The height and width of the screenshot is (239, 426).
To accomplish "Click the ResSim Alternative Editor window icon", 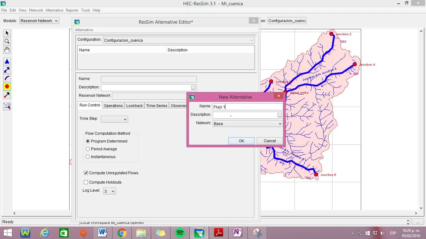I will point(77,22).
